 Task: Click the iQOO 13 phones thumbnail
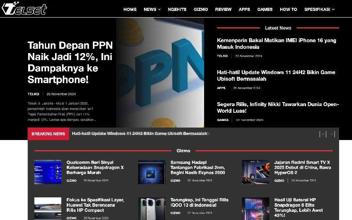pos(152,209)
